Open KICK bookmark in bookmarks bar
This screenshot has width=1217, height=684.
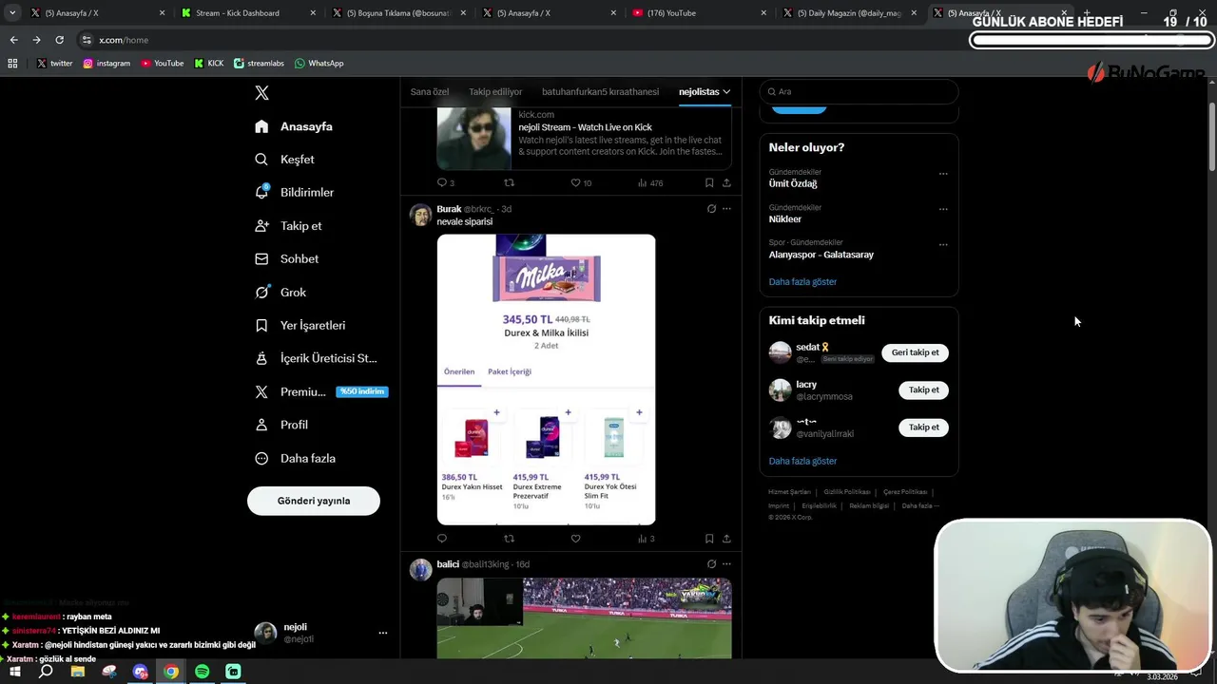[209, 64]
